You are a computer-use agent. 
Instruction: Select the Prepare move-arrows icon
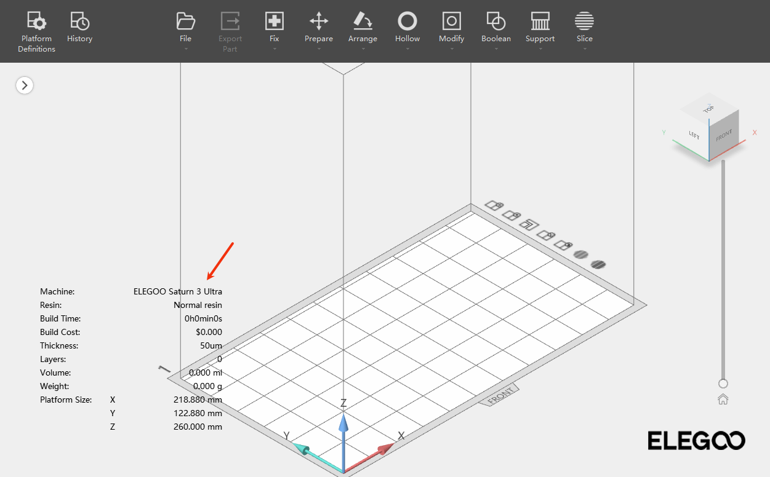[318, 22]
